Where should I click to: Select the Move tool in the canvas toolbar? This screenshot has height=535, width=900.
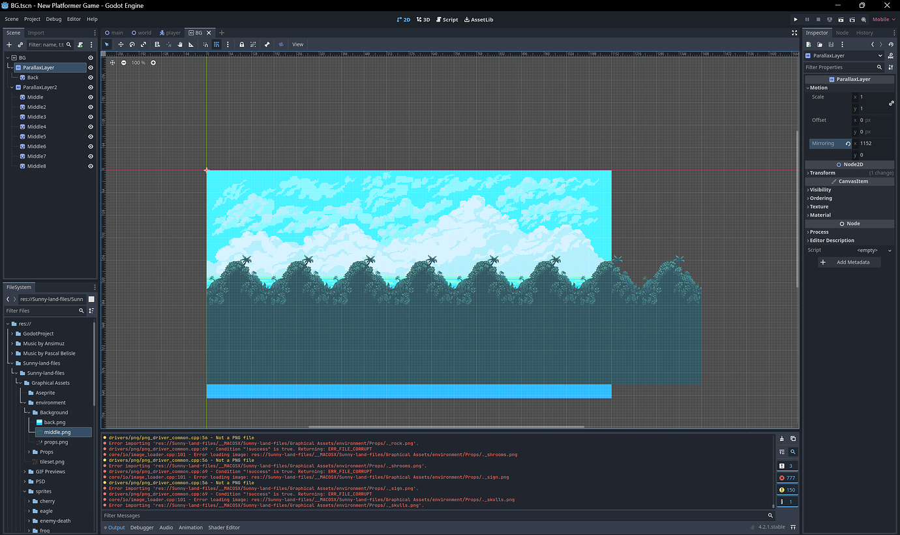(x=121, y=44)
